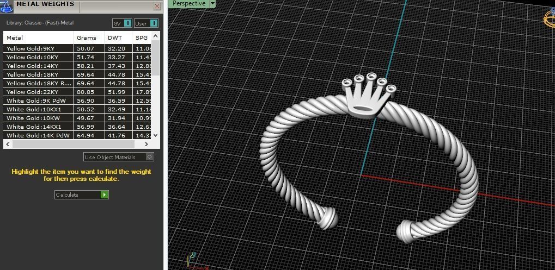
Task: Select Yellow Gold:10KY row
Action: [x=77, y=57]
